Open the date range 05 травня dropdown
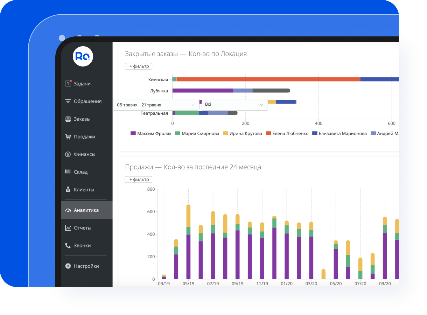427x315 pixels. [156, 105]
